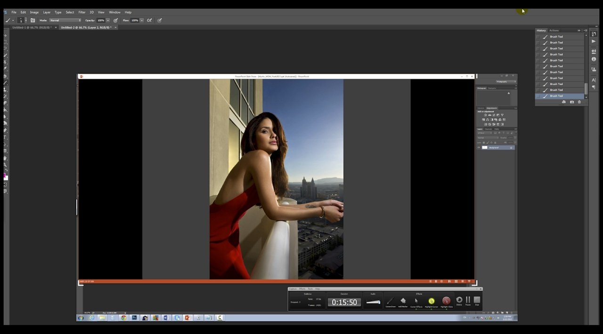Open the Info panel icon

click(x=594, y=59)
